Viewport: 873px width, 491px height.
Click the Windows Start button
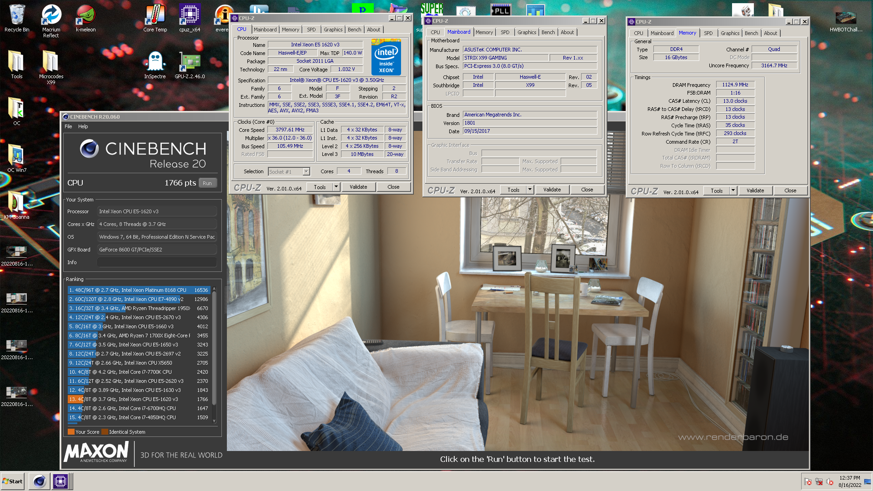13,481
